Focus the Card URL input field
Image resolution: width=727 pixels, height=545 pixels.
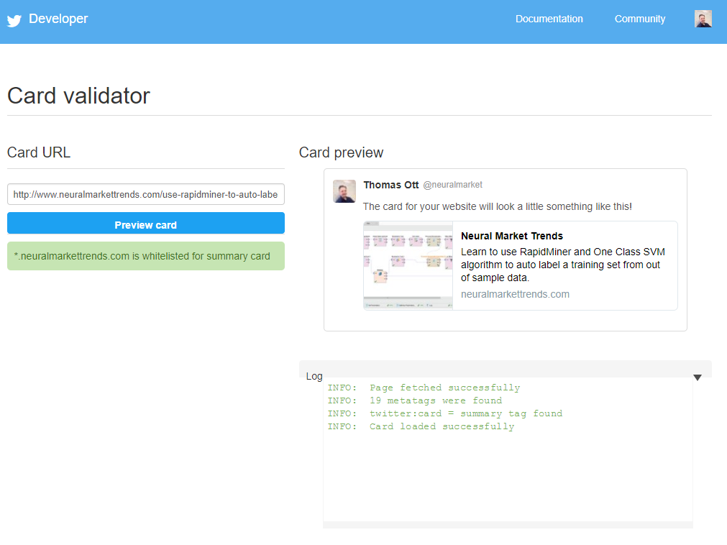click(x=145, y=194)
